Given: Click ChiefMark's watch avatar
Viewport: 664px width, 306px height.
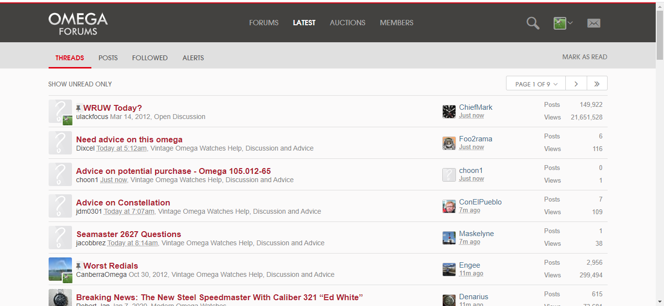Looking at the screenshot, I should (x=449, y=112).
